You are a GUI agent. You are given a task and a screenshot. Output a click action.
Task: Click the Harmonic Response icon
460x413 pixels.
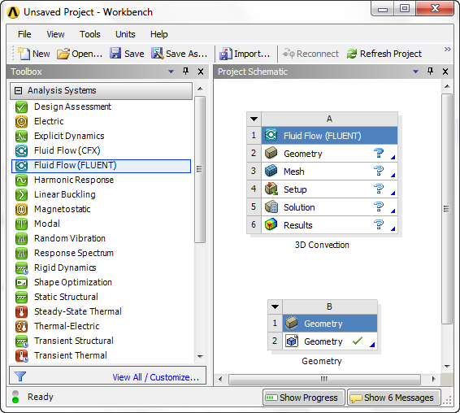click(21, 180)
